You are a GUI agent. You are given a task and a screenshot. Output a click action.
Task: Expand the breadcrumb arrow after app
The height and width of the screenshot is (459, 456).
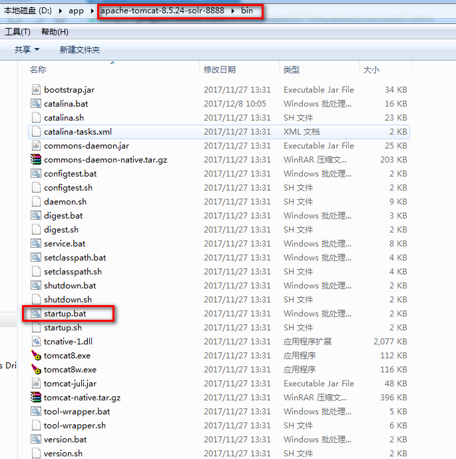pos(92,11)
